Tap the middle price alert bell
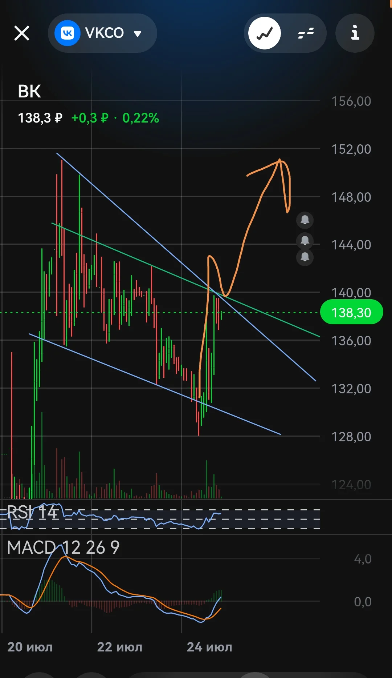The height and width of the screenshot is (678, 392). click(305, 240)
